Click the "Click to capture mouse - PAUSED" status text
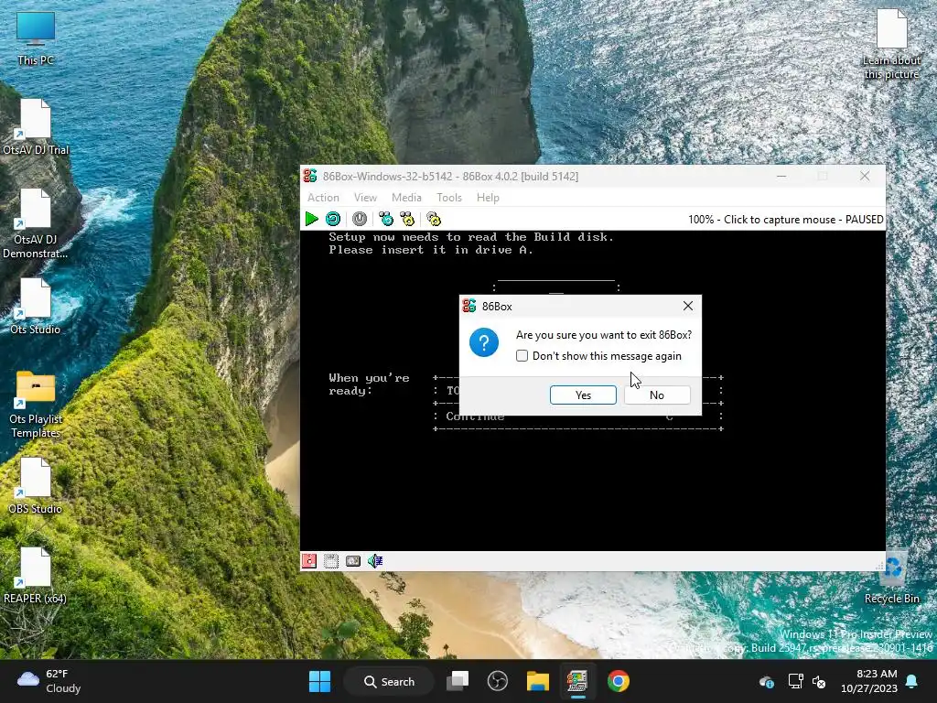The height and width of the screenshot is (703, 937). (x=803, y=220)
